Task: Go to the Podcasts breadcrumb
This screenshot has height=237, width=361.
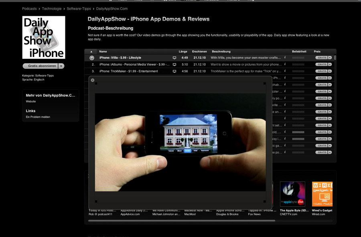Action: 29,9
